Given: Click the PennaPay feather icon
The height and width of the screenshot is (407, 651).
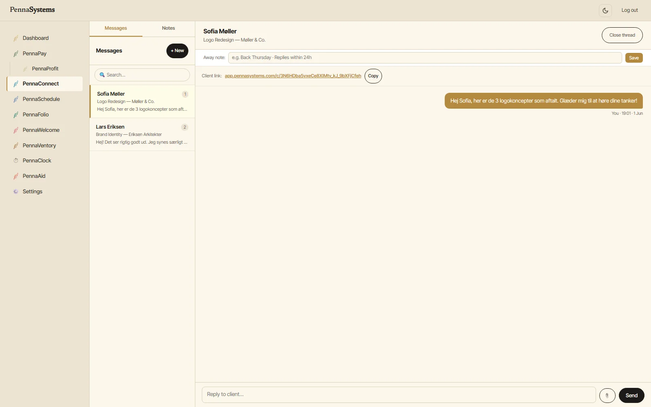Looking at the screenshot, I should [16, 54].
